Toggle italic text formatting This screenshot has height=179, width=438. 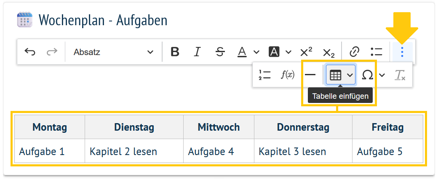click(x=197, y=52)
